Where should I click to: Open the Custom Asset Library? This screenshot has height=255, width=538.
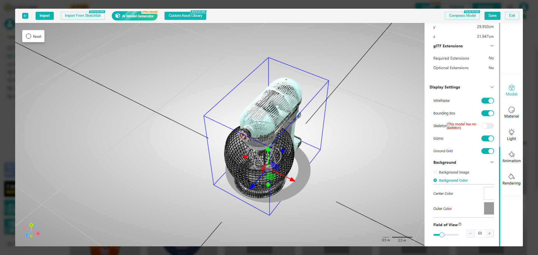(185, 16)
